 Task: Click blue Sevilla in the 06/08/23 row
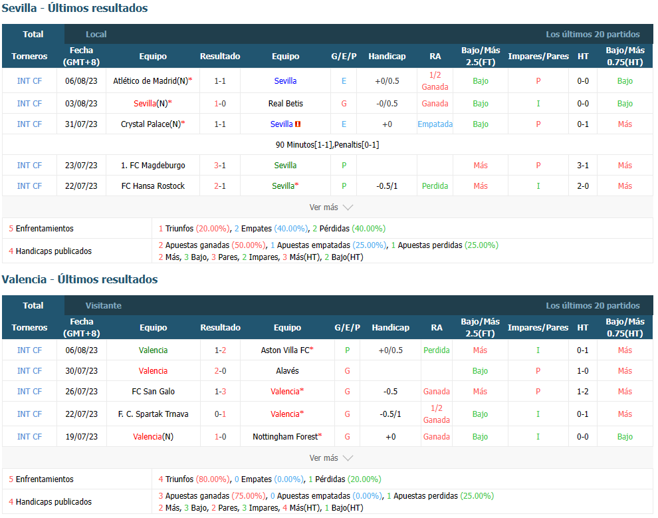(285, 80)
